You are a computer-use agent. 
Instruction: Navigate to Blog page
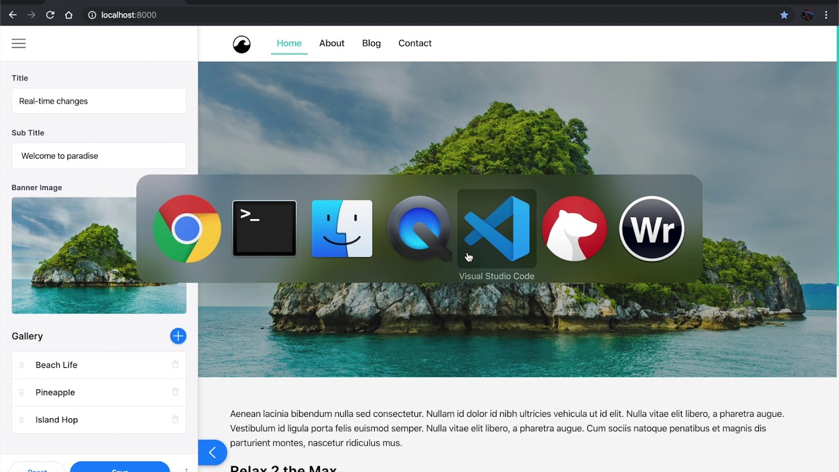(x=372, y=43)
